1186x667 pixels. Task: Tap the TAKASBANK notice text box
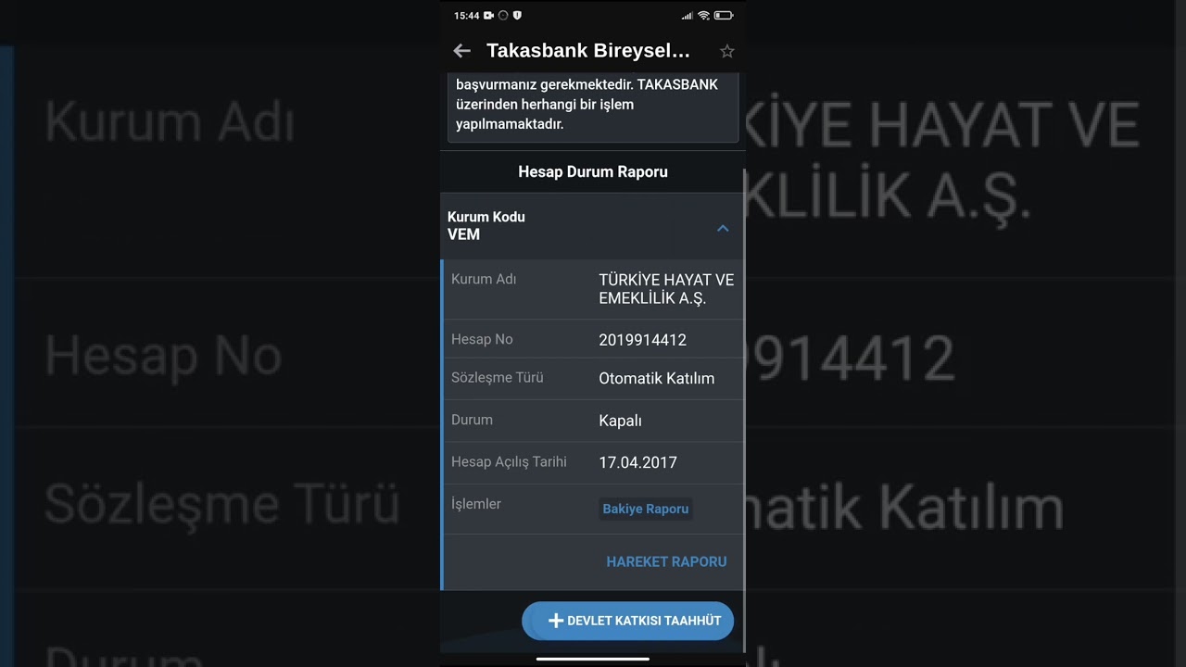click(x=593, y=107)
